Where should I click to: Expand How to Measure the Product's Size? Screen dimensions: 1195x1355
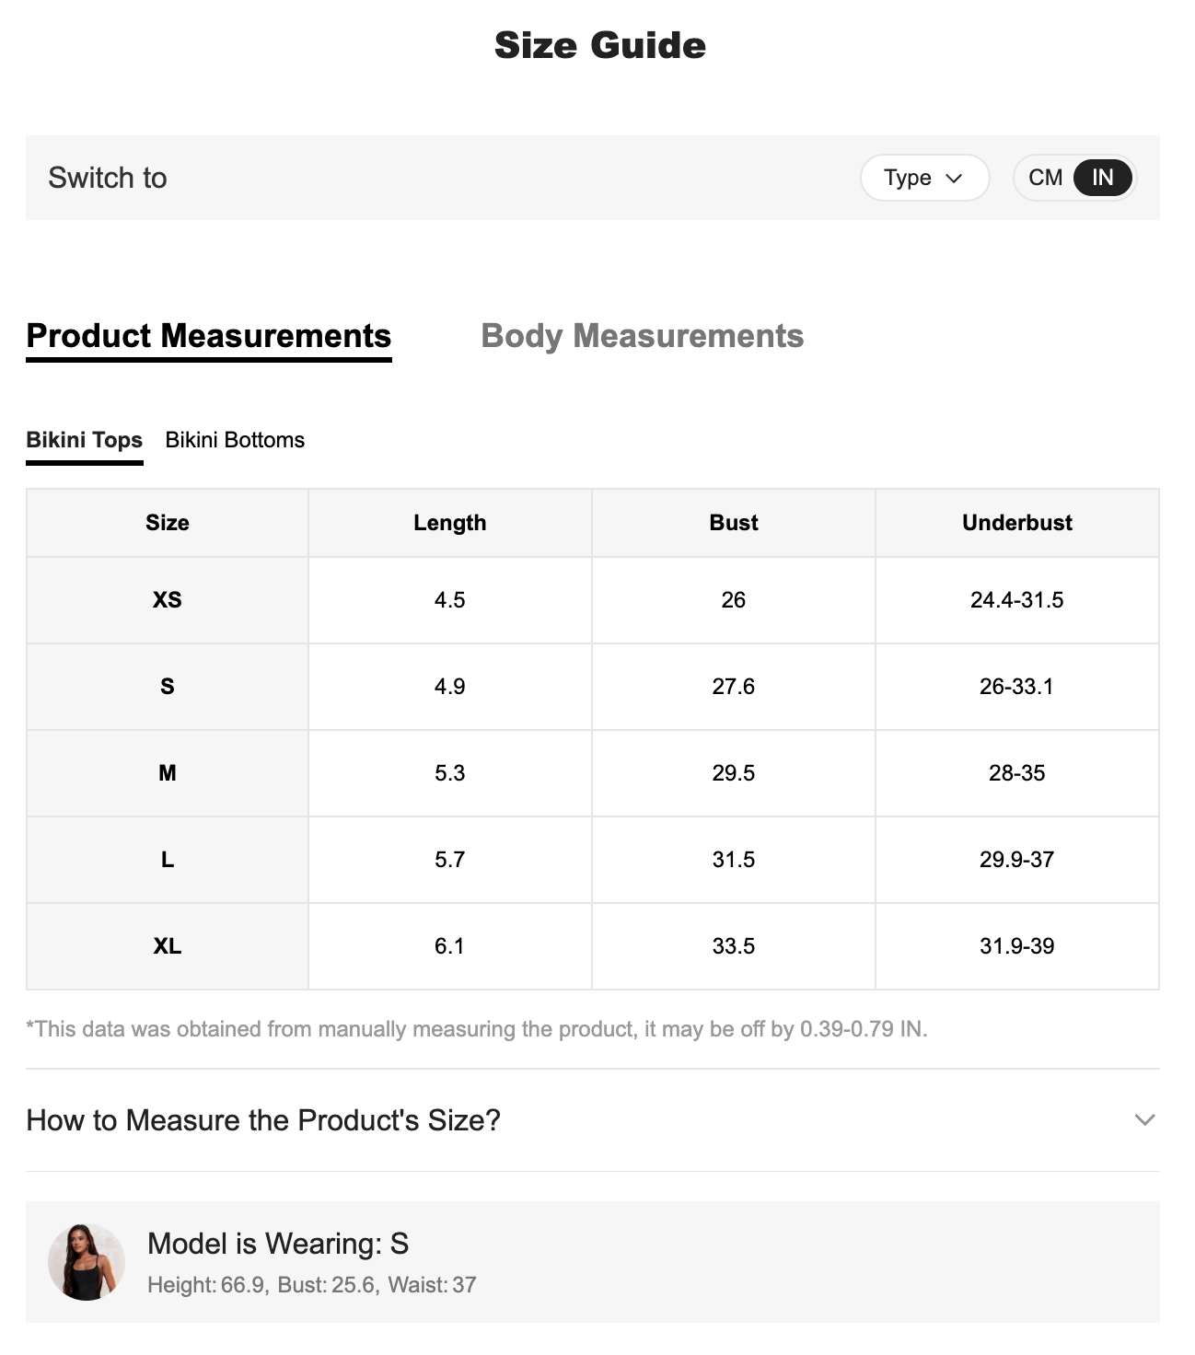coord(263,1120)
